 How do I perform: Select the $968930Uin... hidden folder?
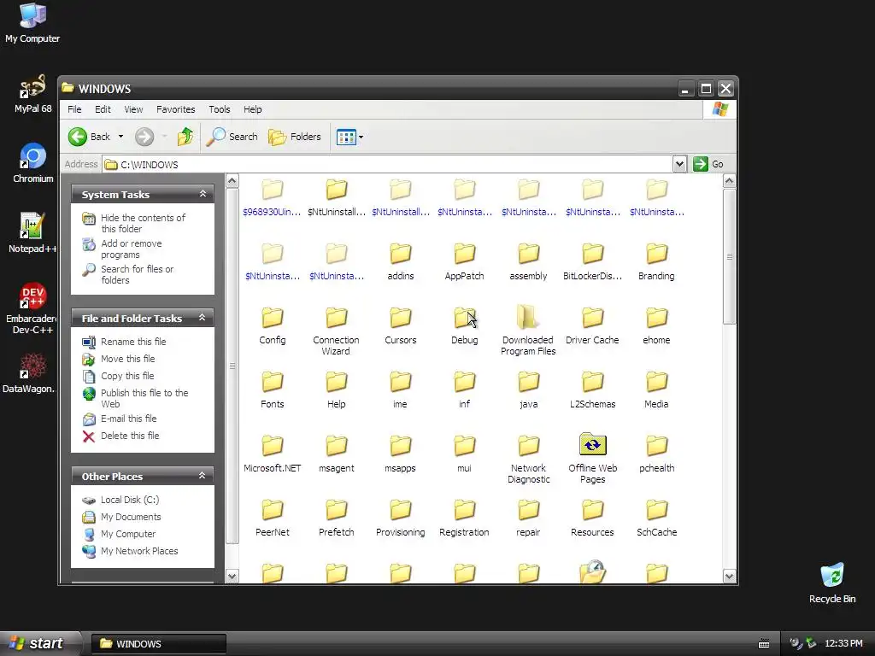(x=273, y=197)
